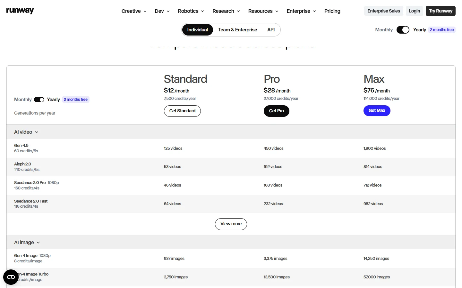Viewport: 462px width, 288px height.
Task: Open the chat widget icon
Action: pyautogui.click(x=11, y=277)
